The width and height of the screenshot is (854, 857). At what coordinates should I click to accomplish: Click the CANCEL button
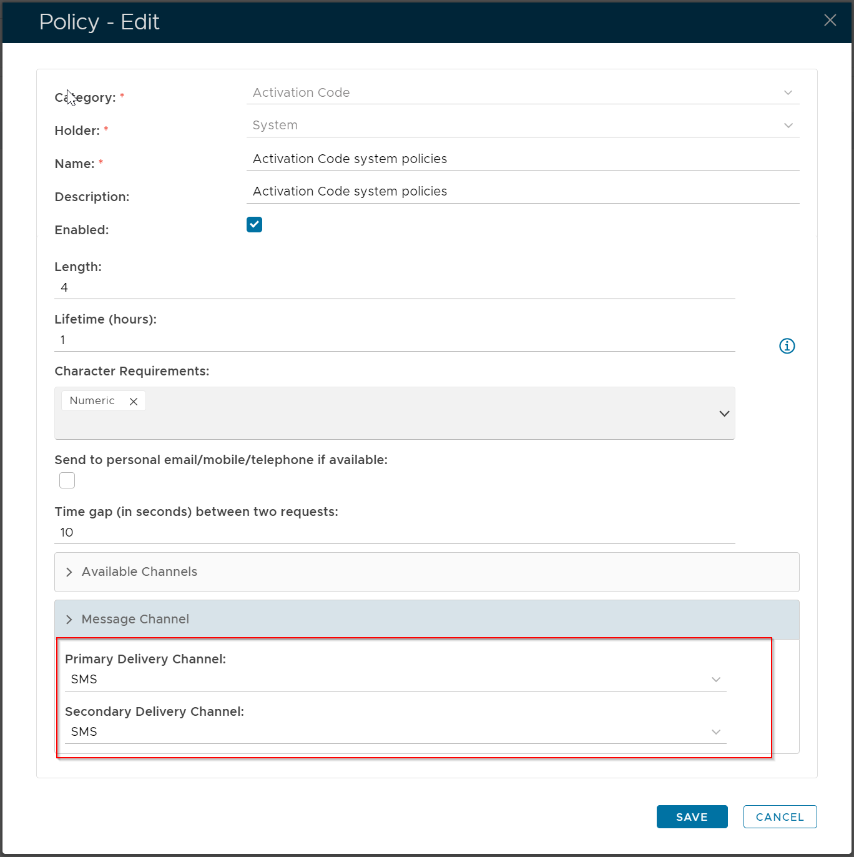click(780, 817)
